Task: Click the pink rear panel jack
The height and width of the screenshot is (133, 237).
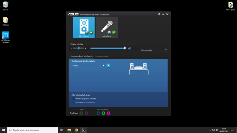Action: coord(109,113)
